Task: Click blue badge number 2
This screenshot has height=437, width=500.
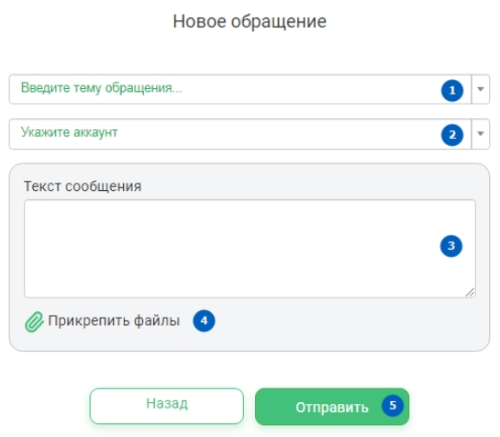Action: (x=452, y=135)
